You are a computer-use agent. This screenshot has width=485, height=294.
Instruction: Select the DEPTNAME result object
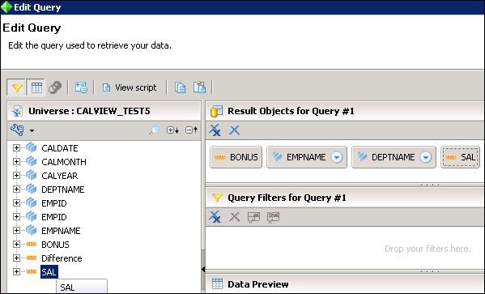(394, 157)
